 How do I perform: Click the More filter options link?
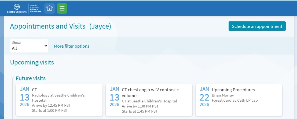(72, 46)
